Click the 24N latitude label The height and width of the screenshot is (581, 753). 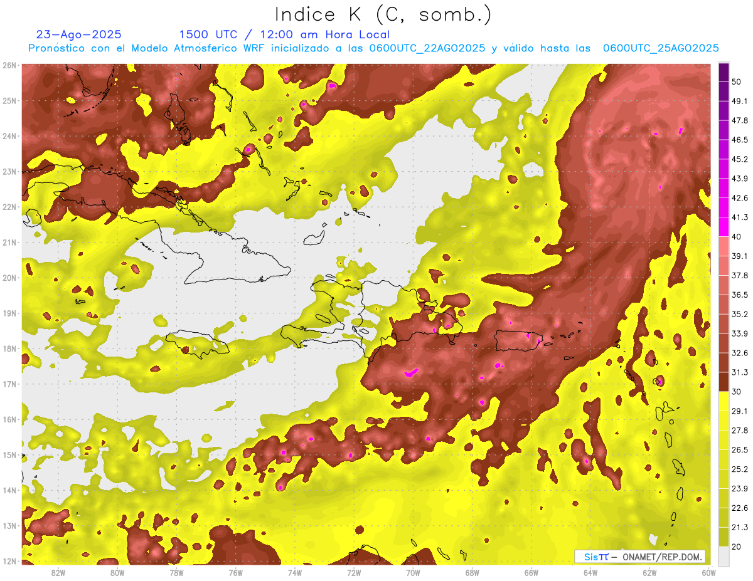9,136
